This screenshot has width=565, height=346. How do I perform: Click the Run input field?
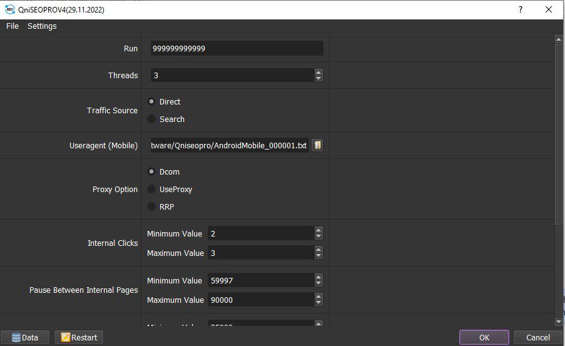[x=237, y=48]
